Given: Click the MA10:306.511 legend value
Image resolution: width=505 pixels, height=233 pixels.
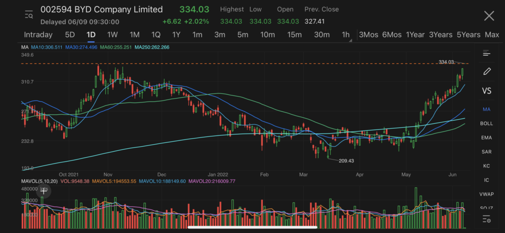Looking at the screenshot, I should 47,47.
